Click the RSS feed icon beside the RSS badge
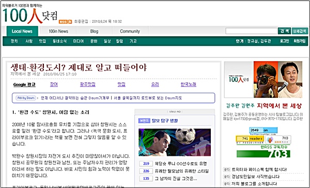 point(70,22)
